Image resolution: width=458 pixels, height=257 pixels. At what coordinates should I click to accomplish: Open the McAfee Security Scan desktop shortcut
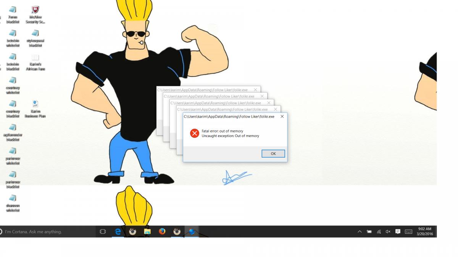35,15
